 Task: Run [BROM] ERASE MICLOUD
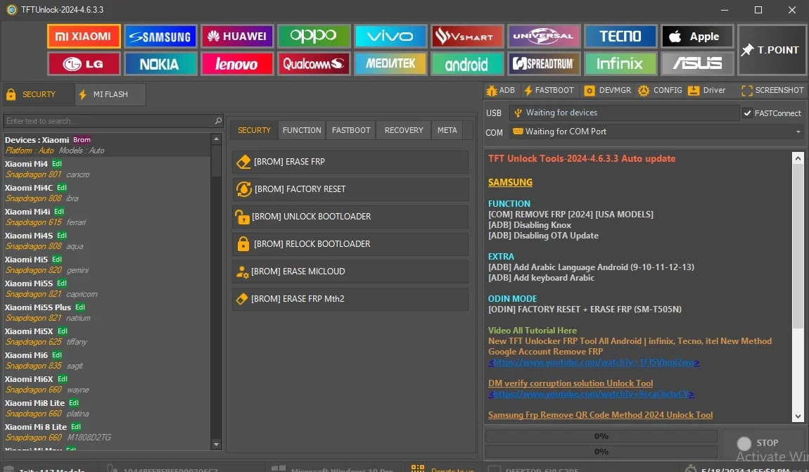pos(350,272)
